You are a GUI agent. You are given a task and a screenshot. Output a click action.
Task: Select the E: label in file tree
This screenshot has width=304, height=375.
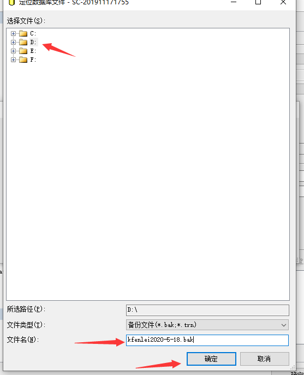[33, 51]
